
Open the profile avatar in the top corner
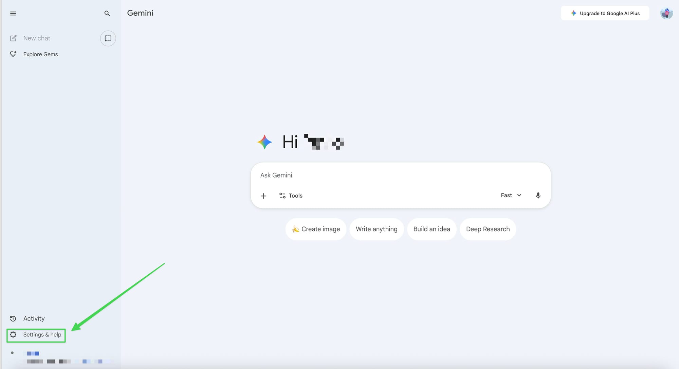coord(666,13)
